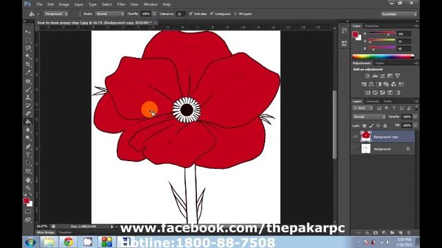Filter layers by type layers
This screenshot has width=442, height=248.
point(394,108)
